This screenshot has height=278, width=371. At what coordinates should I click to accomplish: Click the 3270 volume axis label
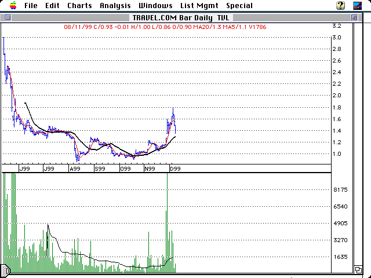pos(340,240)
